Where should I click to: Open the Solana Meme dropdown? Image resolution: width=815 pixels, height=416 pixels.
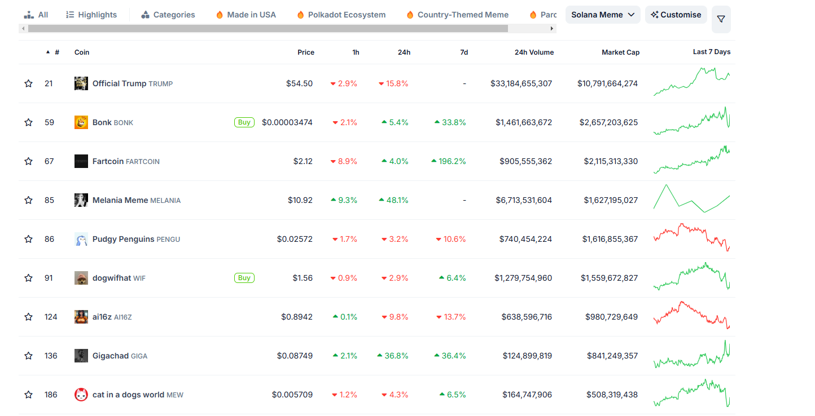602,15
